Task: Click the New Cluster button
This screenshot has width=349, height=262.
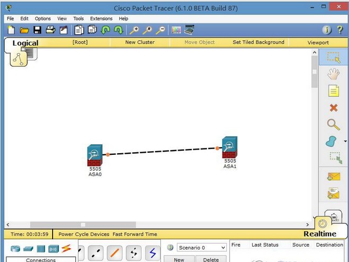Action: (x=140, y=42)
